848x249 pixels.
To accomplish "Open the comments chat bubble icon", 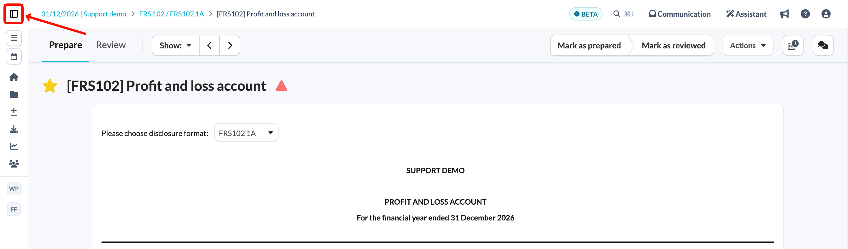I will [823, 46].
